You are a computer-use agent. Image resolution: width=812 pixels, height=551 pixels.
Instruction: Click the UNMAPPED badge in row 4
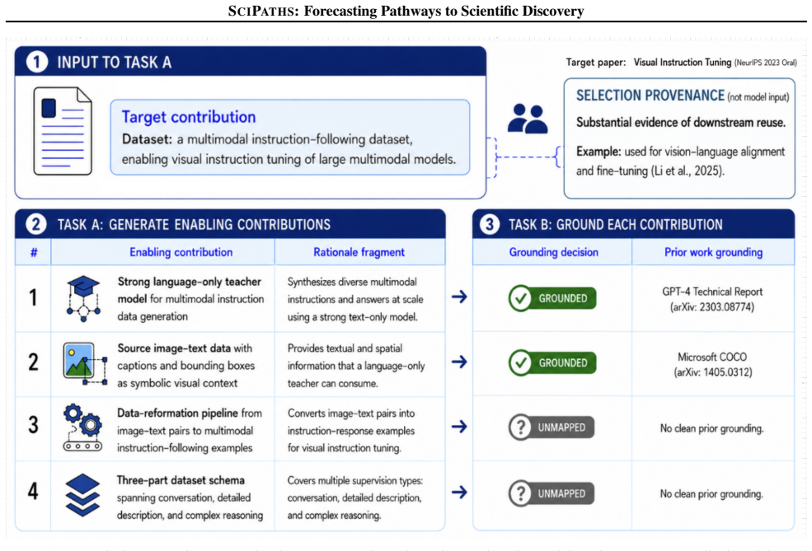pyautogui.click(x=552, y=493)
